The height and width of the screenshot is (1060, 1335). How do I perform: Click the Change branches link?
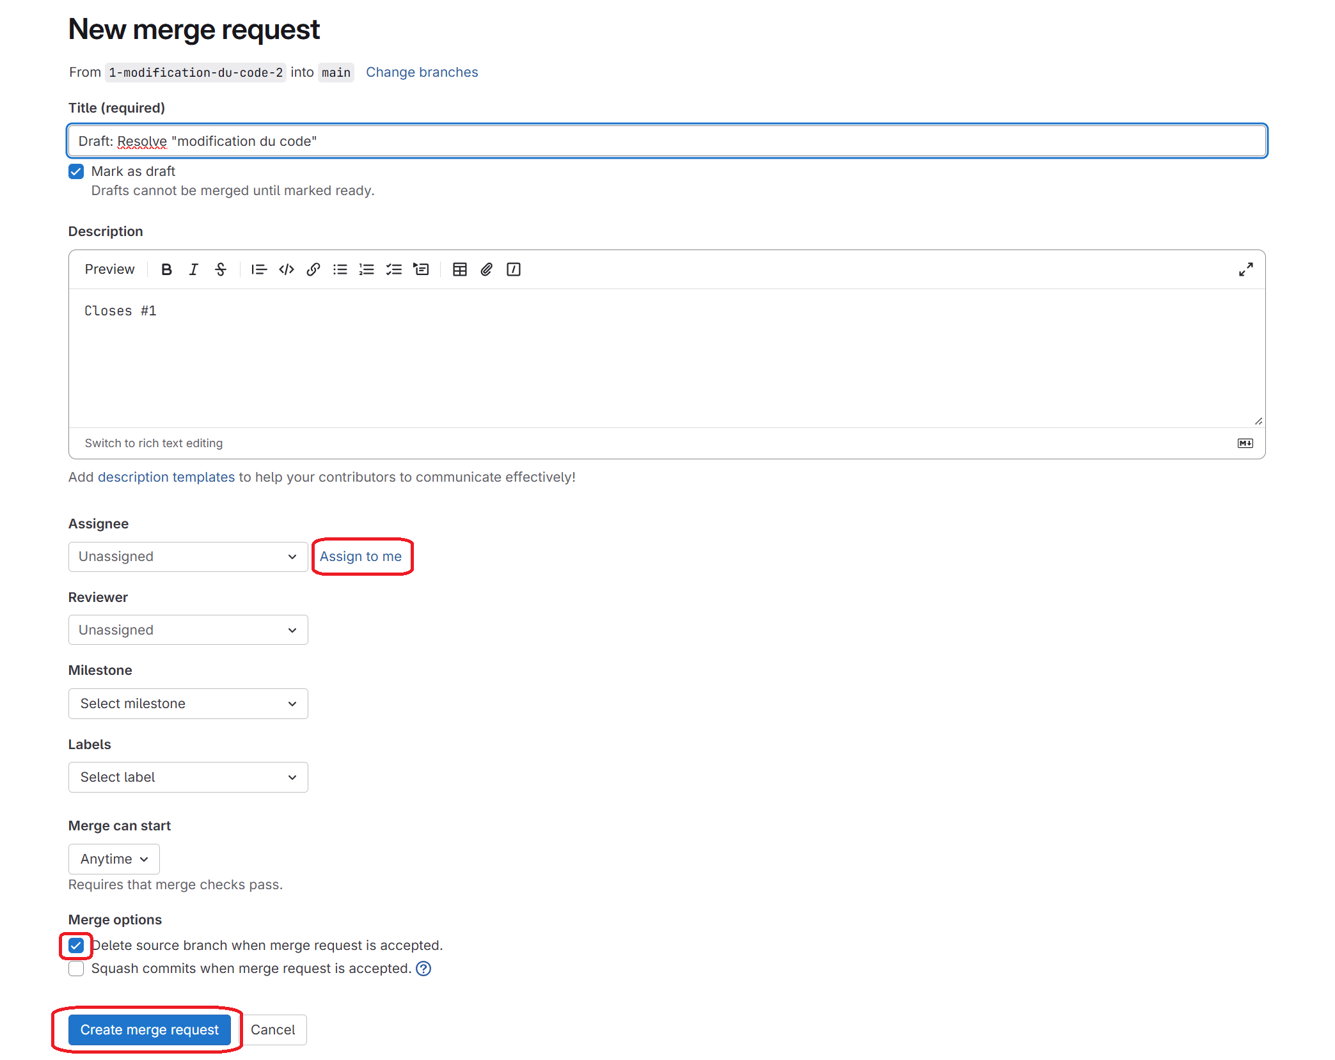point(422,72)
